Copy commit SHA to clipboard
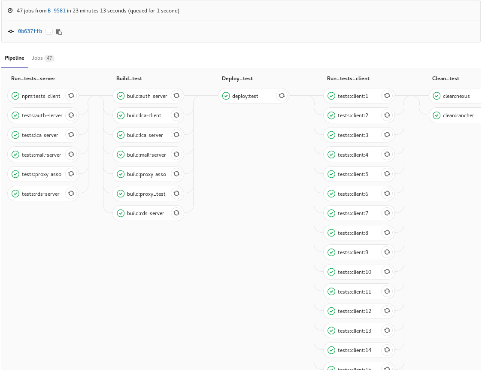The width and height of the screenshot is (482, 370). point(59,32)
